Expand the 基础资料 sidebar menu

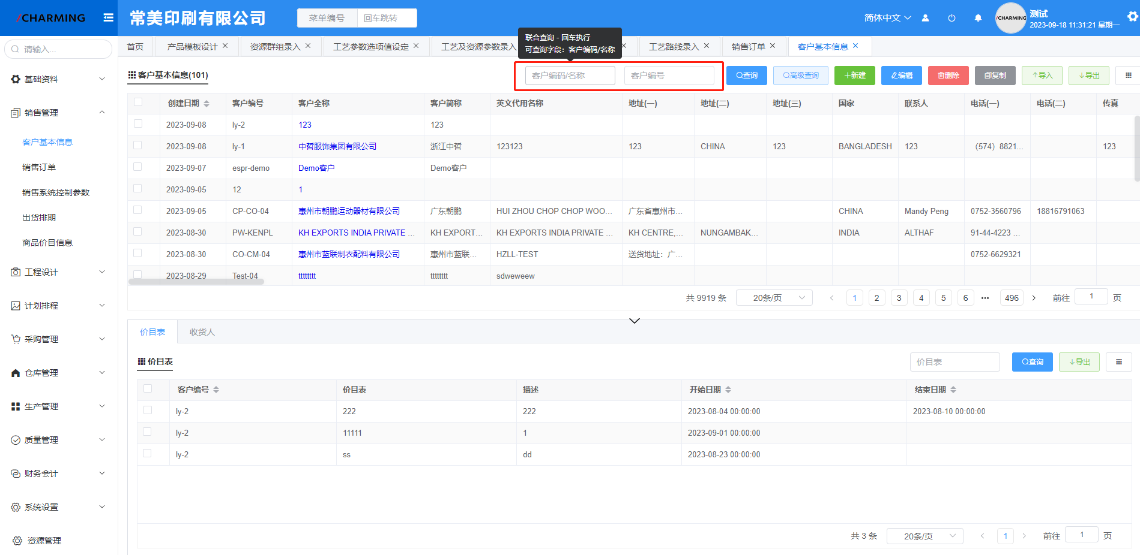(58, 79)
